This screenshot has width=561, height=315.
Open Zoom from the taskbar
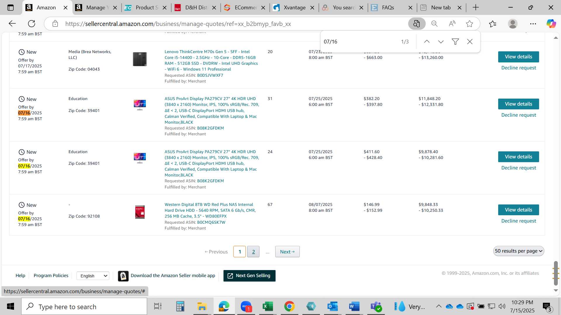(246, 307)
